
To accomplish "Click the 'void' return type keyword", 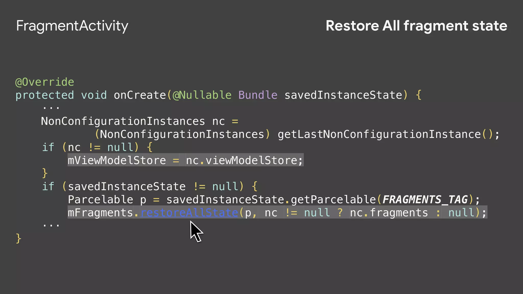I will coord(94,95).
